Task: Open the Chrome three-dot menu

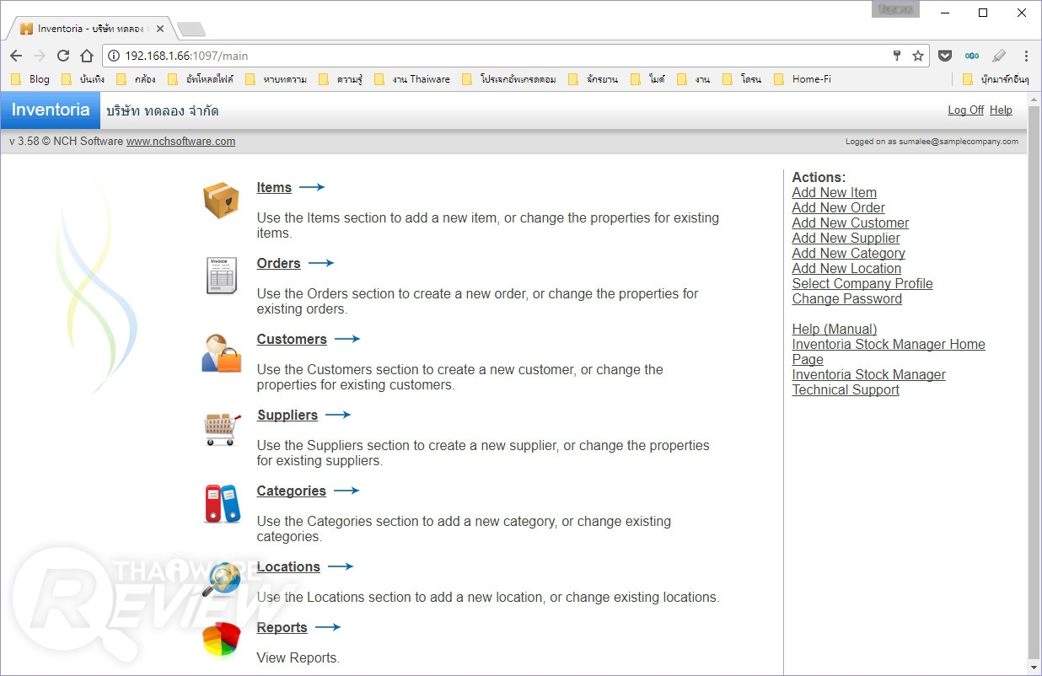Action: click(1026, 56)
